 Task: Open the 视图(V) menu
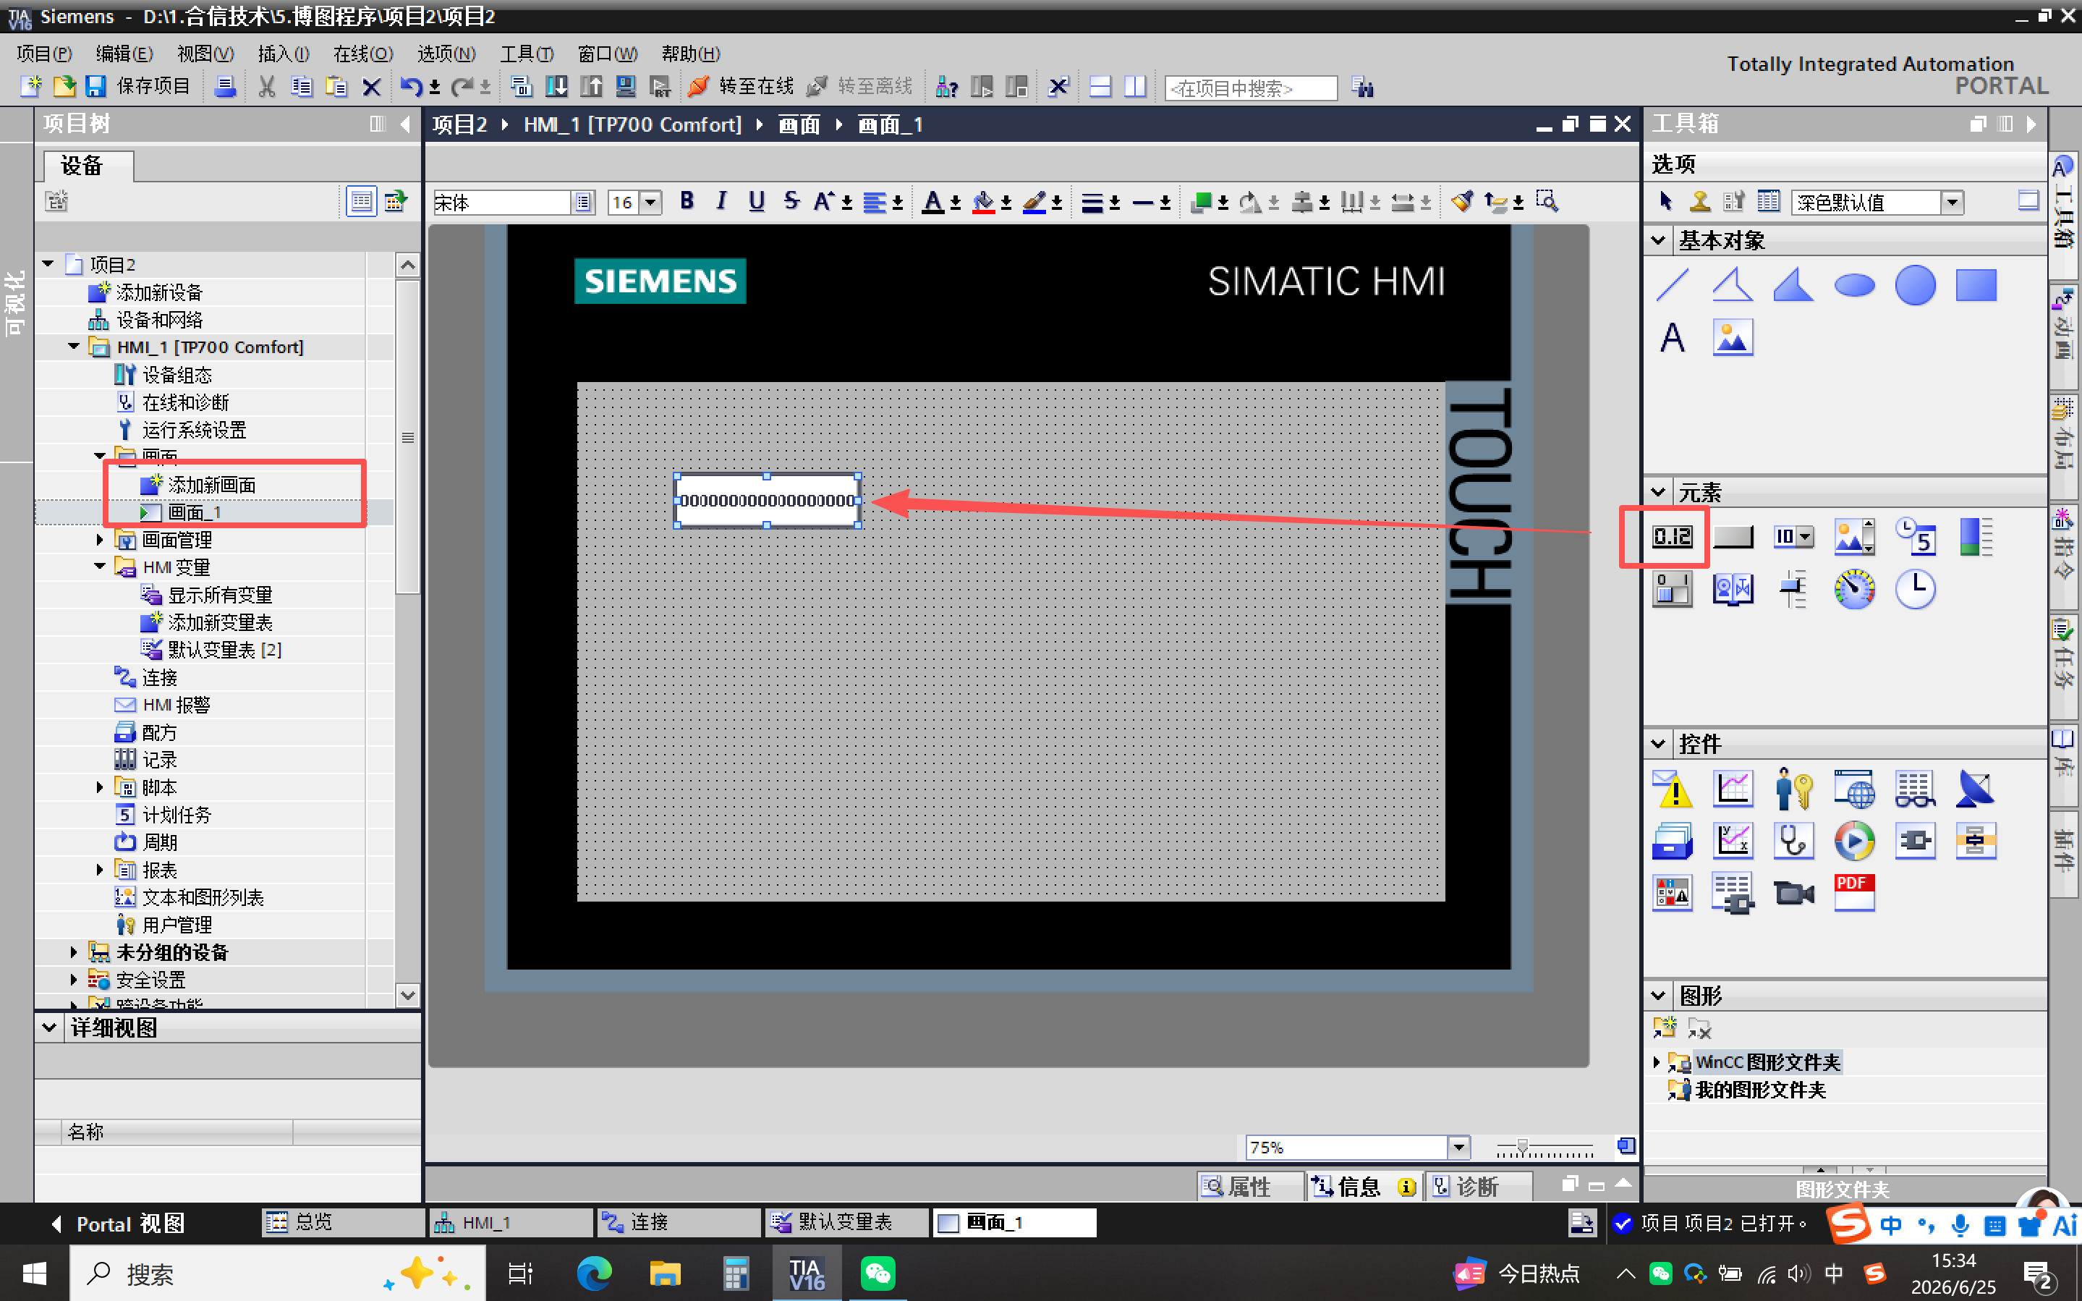tap(205, 54)
